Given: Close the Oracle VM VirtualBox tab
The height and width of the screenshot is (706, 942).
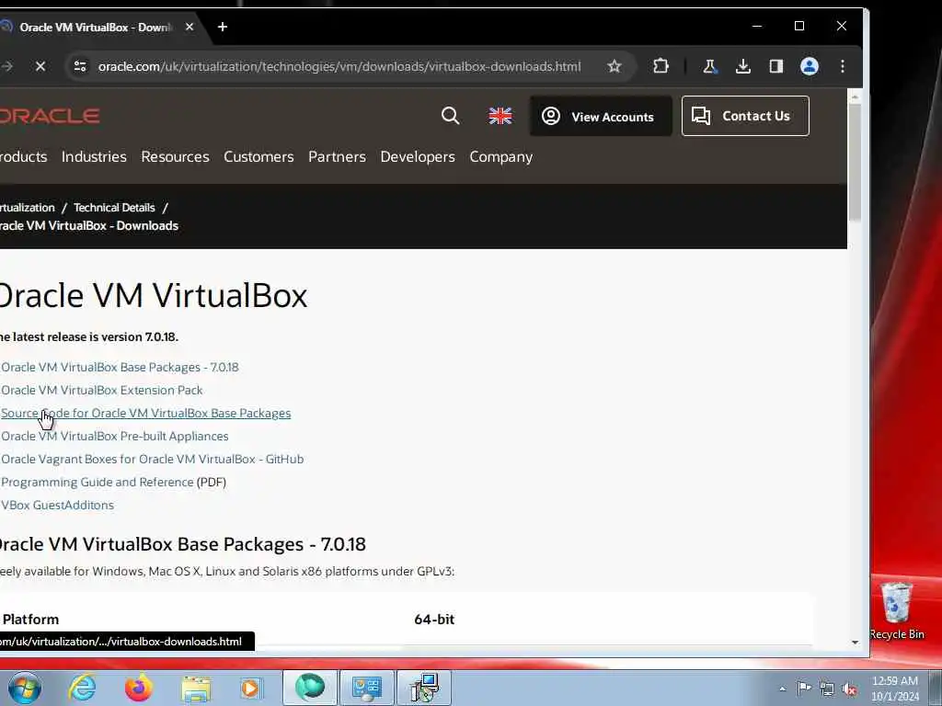Looking at the screenshot, I should click(x=190, y=27).
